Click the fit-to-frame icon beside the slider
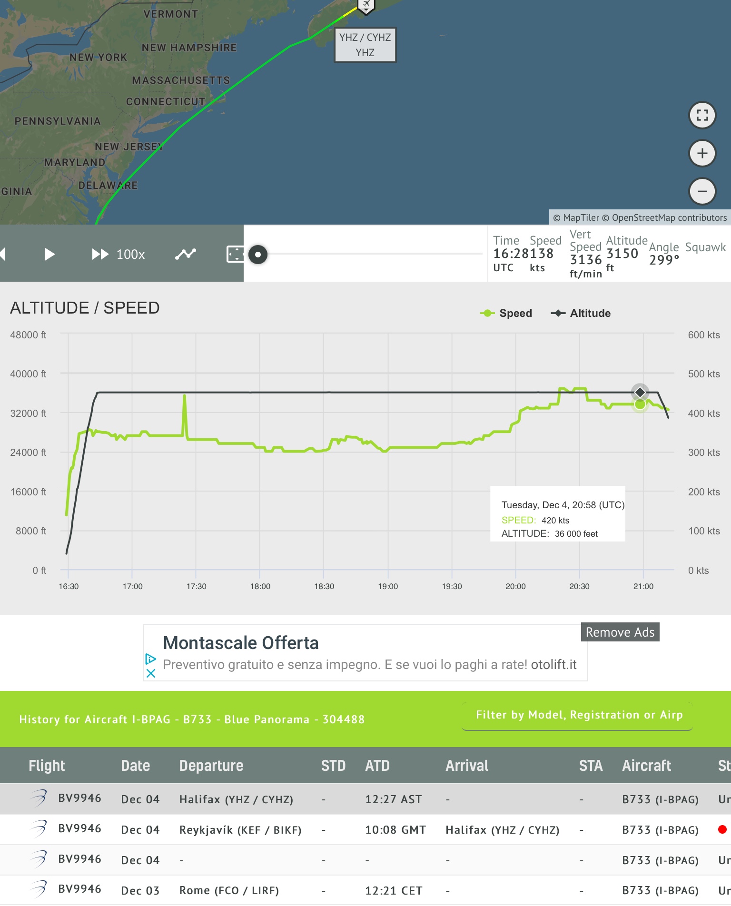 click(235, 254)
